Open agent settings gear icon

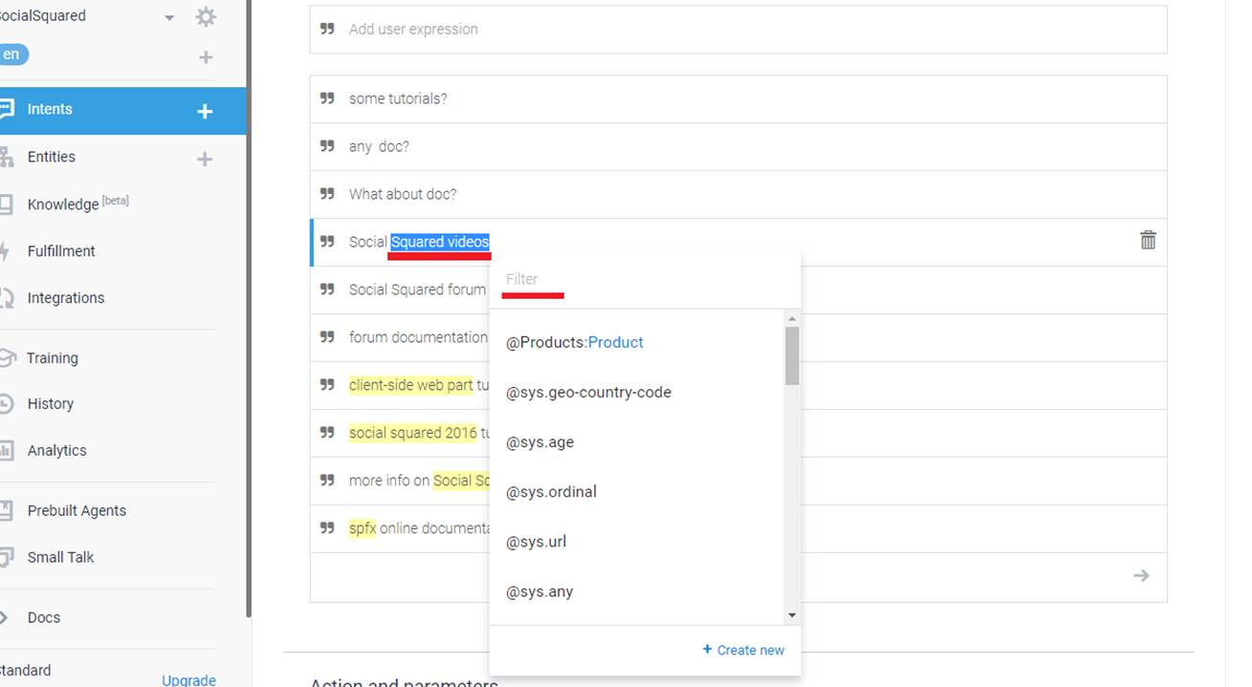coord(206,17)
